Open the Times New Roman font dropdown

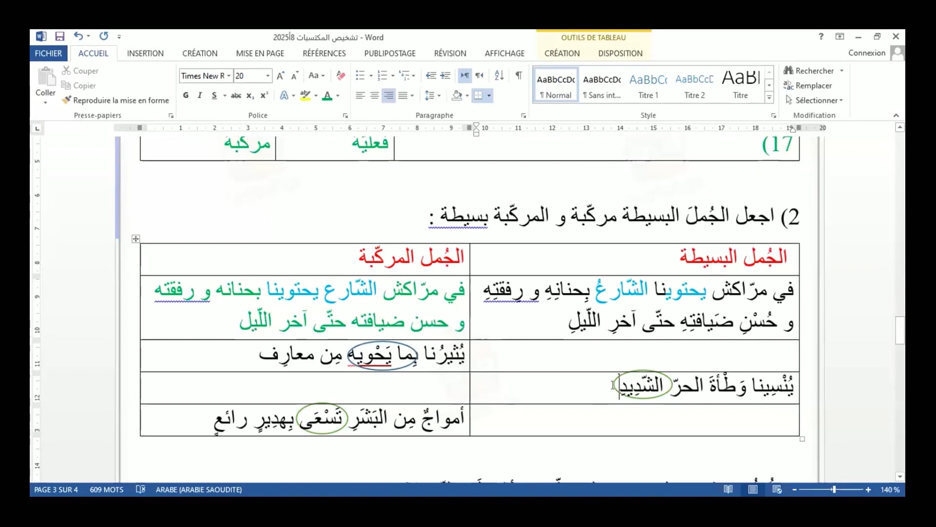229,76
